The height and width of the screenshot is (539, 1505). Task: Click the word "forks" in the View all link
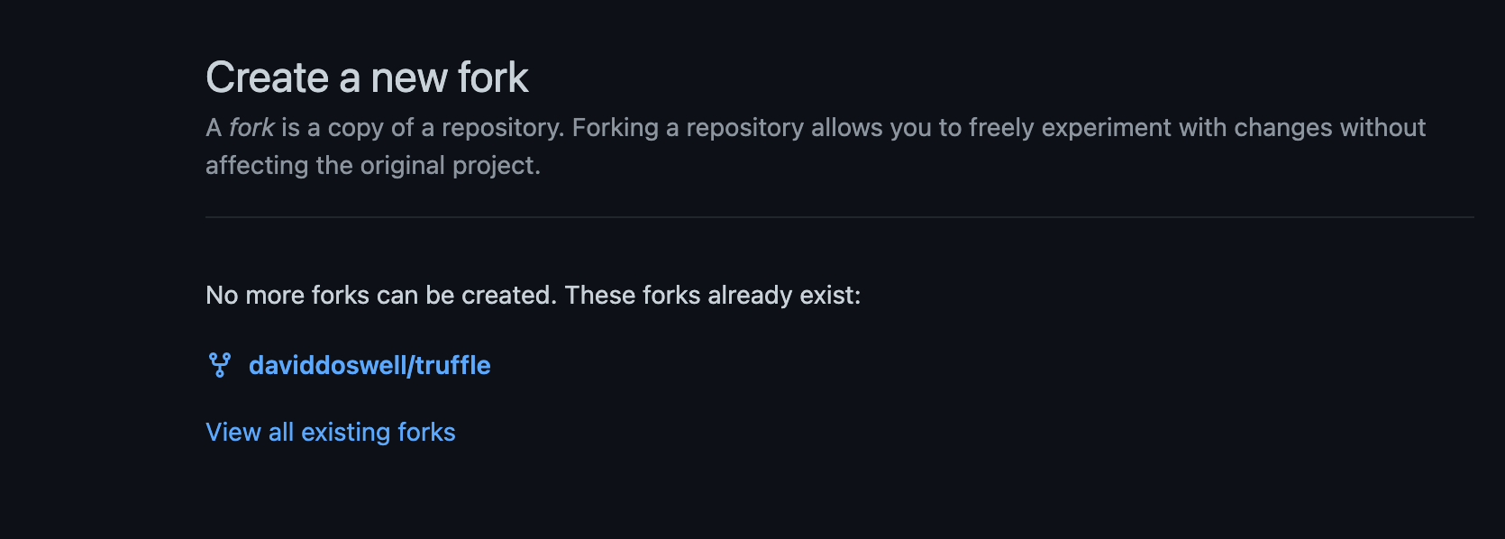pyautogui.click(x=426, y=433)
